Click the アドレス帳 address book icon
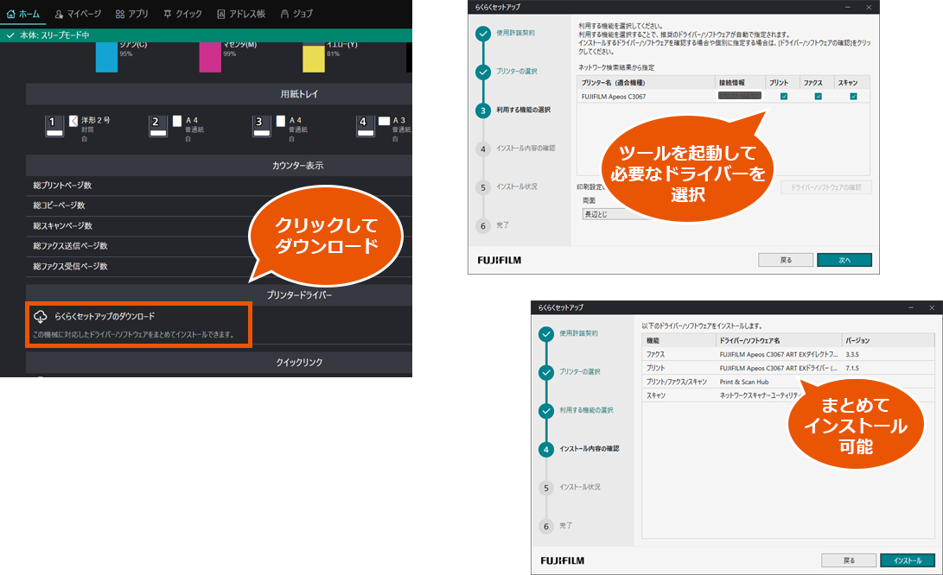Image resolution: width=943 pixels, height=575 pixels. pos(221,14)
